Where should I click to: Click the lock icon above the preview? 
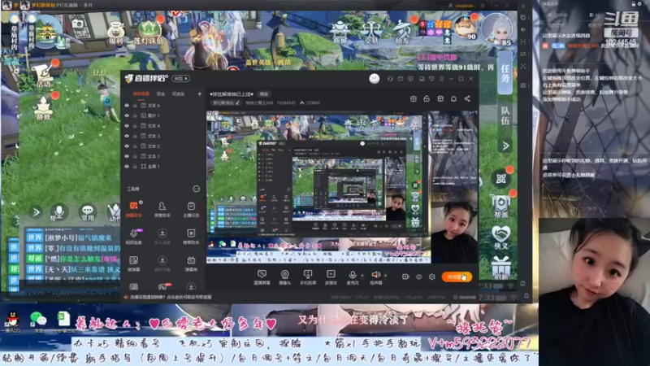(x=427, y=98)
